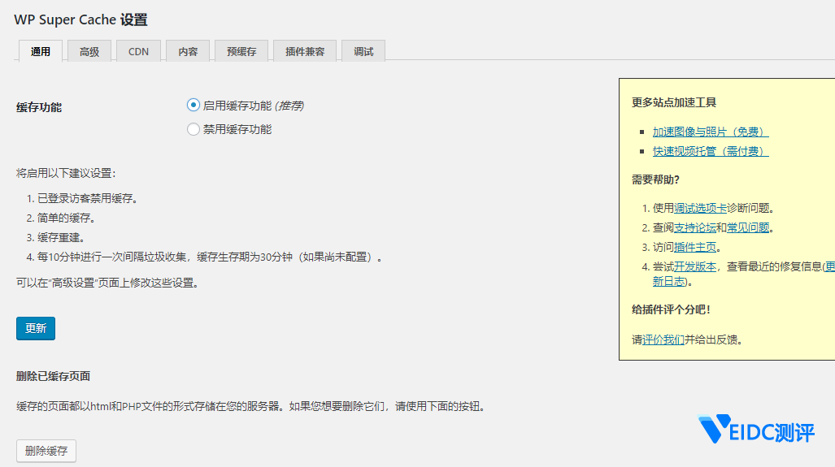
Task: Select the 预缓存 tab
Action: tap(241, 51)
